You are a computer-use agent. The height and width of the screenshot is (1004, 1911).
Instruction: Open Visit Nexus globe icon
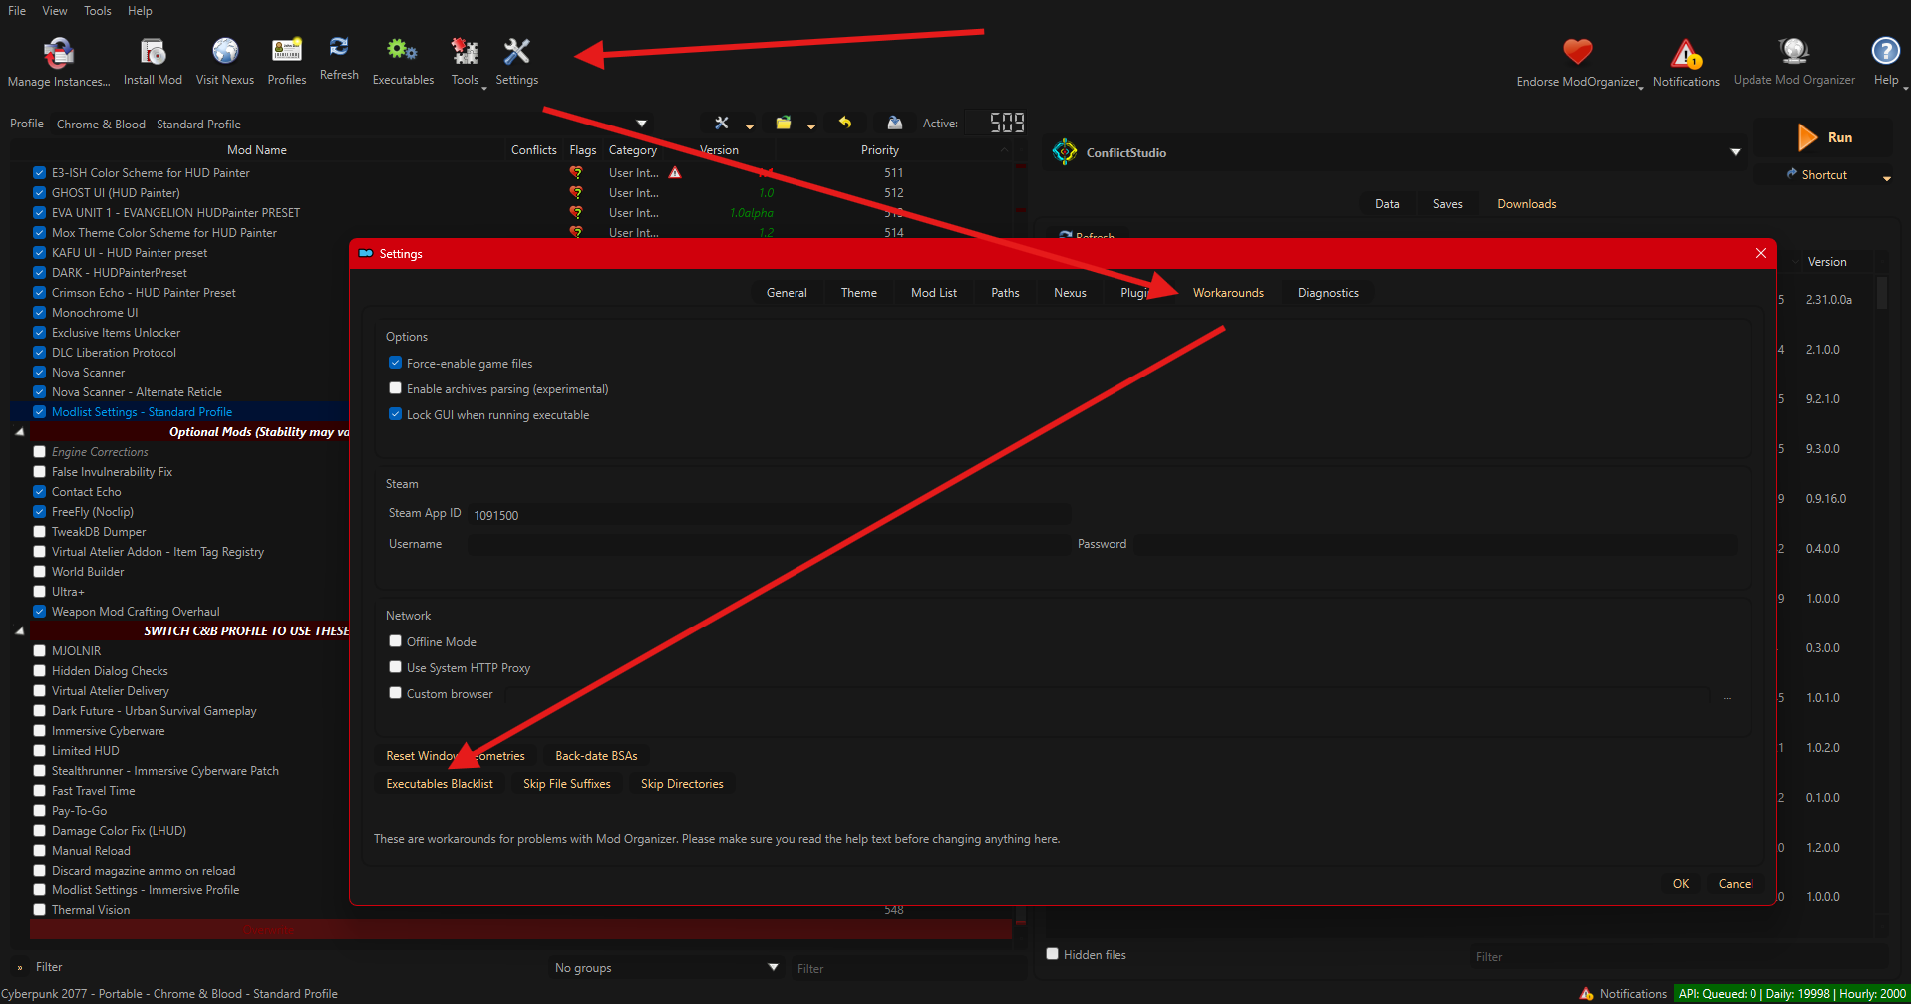coord(225,51)
